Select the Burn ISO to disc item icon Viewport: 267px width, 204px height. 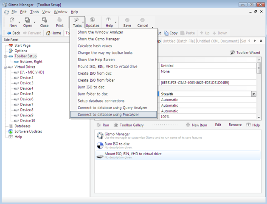pos(100,145)
